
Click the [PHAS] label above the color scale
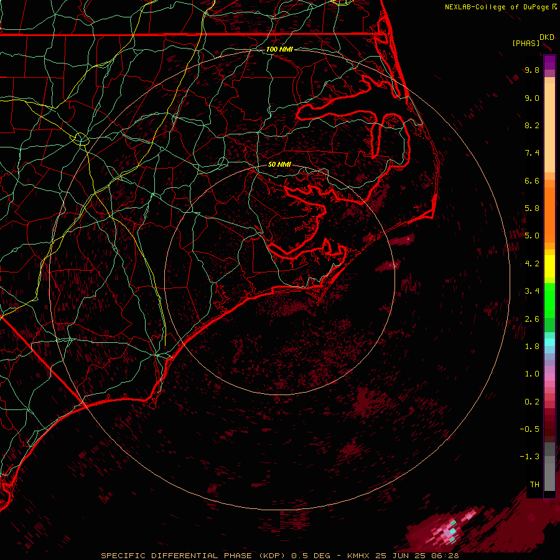click(x=526, y=44)
